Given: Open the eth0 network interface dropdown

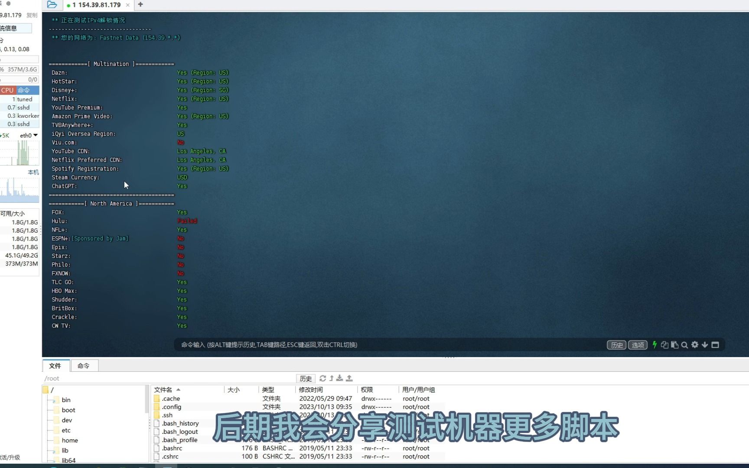Looking at the screenshot, I should pos(29,135).
